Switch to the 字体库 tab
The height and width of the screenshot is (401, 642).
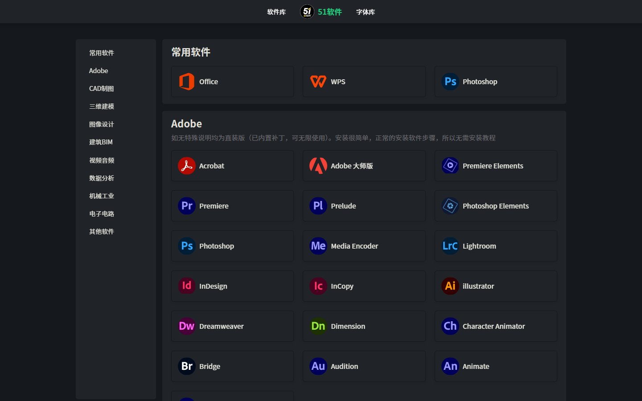pyautogui.click(x=366, y=12)
